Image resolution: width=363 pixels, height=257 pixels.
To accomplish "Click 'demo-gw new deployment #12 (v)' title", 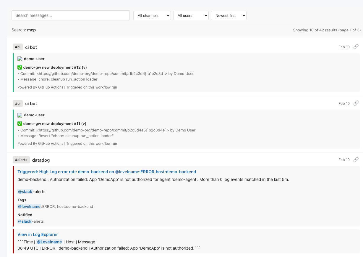I will [55, 67].
